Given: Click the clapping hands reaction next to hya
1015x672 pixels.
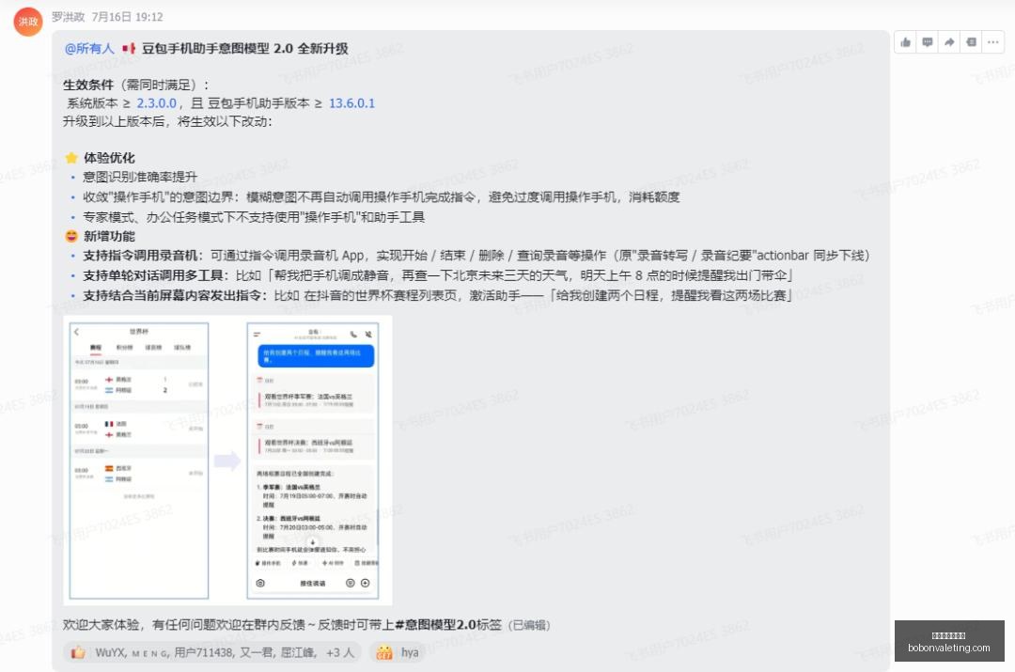Looking at the screenshot, I should [384, 652].
